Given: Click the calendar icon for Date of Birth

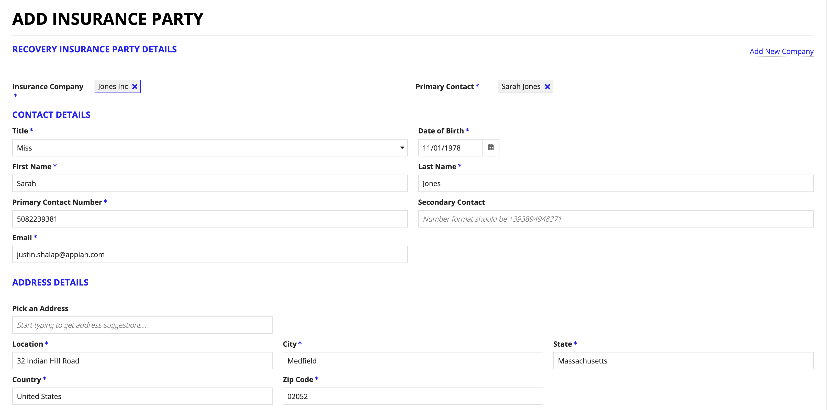Looking at the screenshot, I should 490,147.
